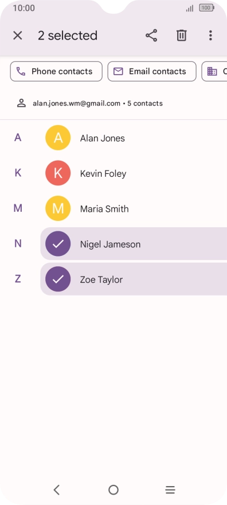Tap the phone icon in Phone contacts chip
227x505 pixels.
click(x=21, y=72)
